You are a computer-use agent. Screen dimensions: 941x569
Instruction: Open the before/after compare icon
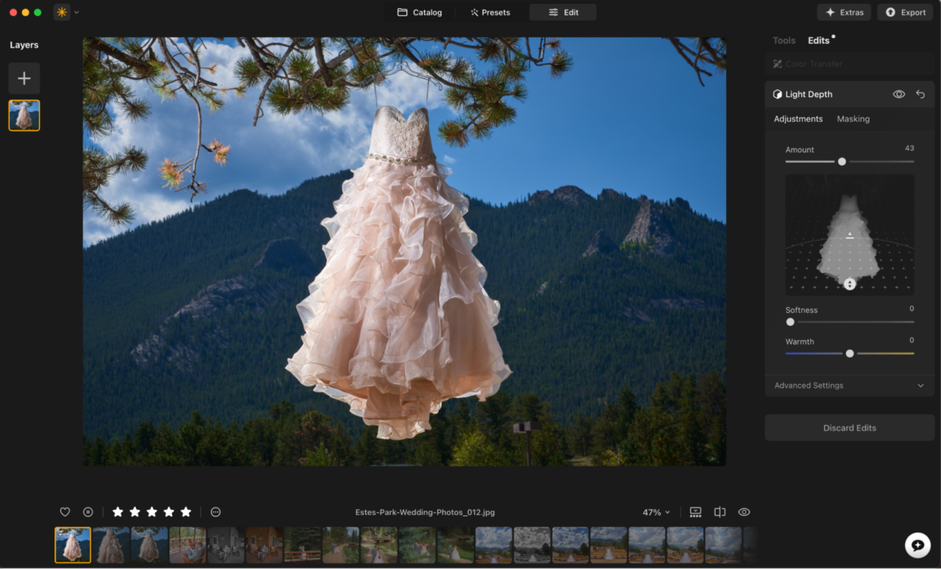click(x=720, y=512)
